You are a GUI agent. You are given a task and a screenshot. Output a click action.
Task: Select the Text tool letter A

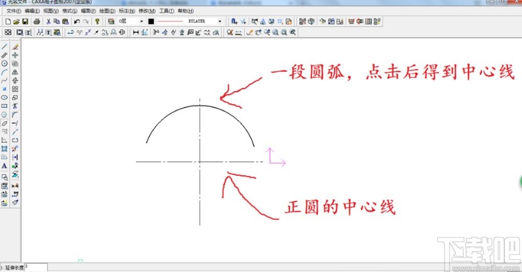[x=4, y=166]
